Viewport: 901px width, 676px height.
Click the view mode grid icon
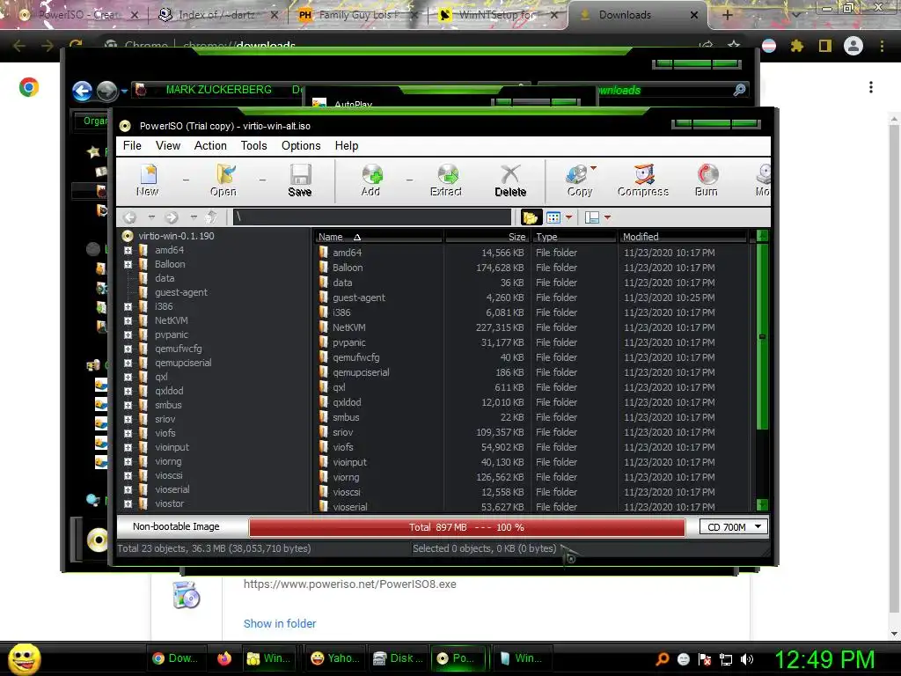[553, 217]
